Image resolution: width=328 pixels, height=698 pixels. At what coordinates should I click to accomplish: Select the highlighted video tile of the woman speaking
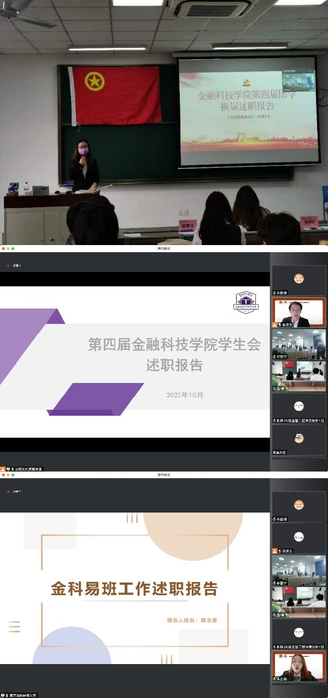298,666
